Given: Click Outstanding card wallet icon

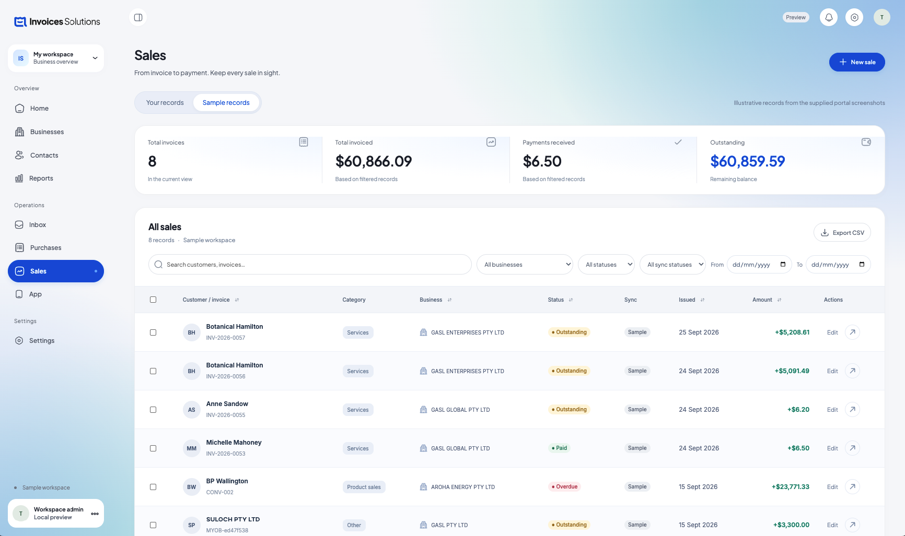Looking at the screenshot, I should pyautogui.click(x=866, y=142).
